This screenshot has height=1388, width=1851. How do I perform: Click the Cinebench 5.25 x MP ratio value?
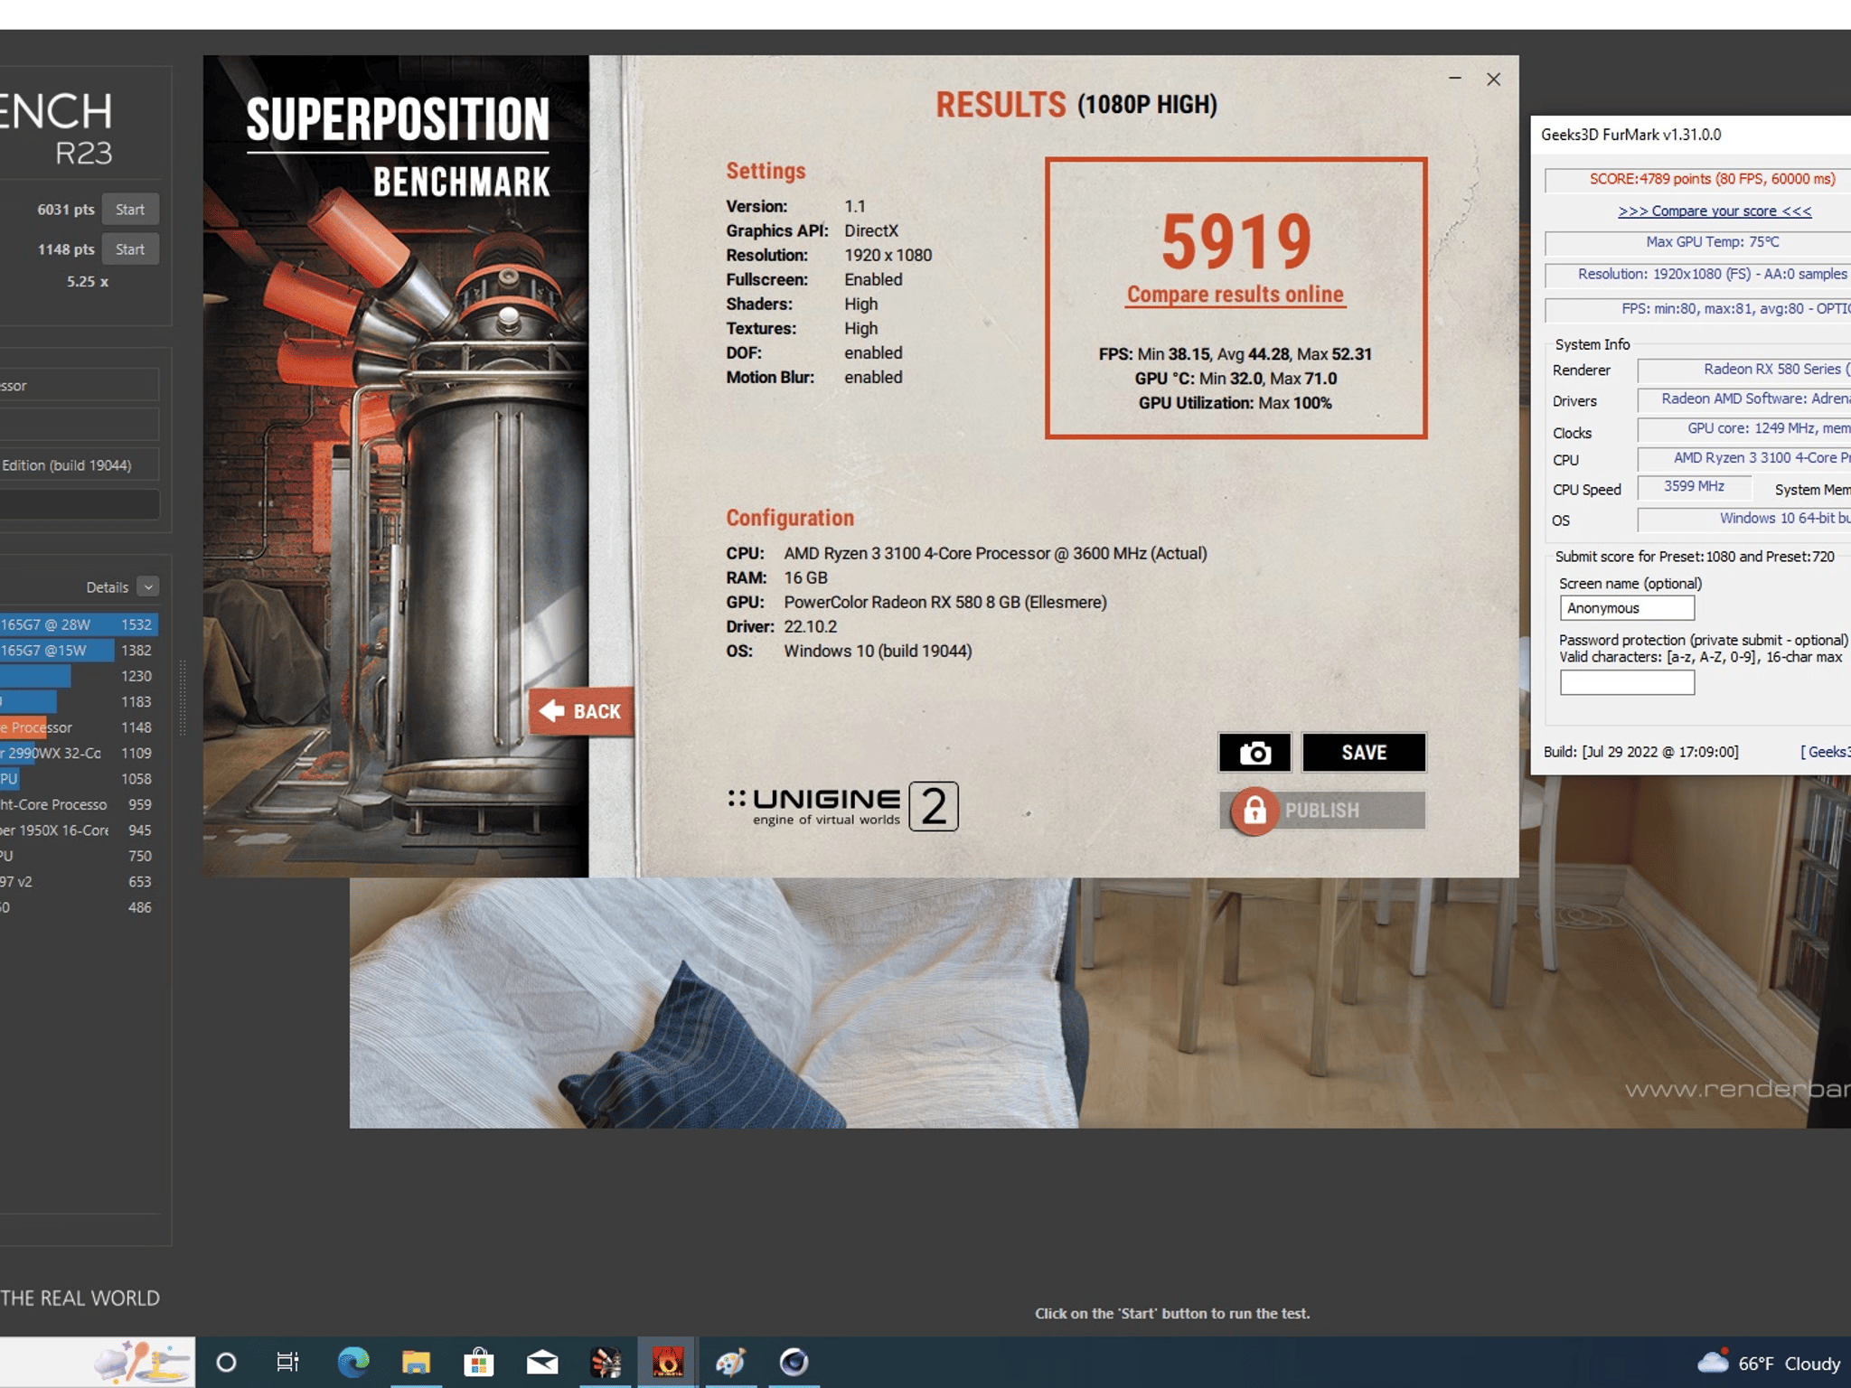coord(87,281)
